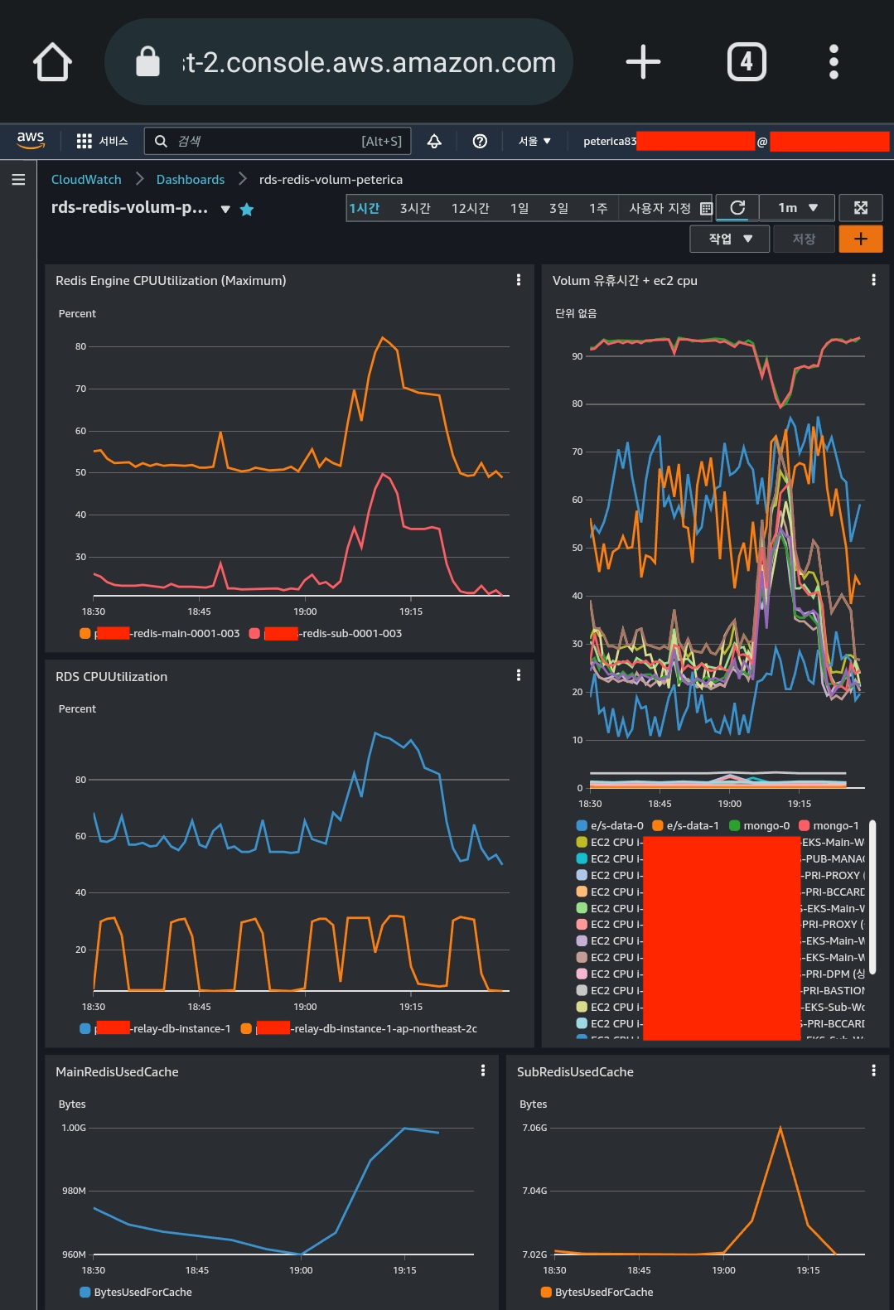Select the 3시간 time range
This screenshot has width=894, height=1310.
click(x=415, y=208)
